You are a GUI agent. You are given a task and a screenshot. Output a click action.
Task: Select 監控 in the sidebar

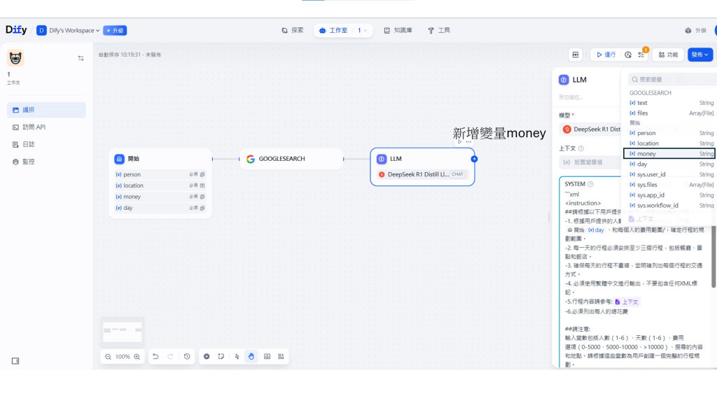point(46,162)
